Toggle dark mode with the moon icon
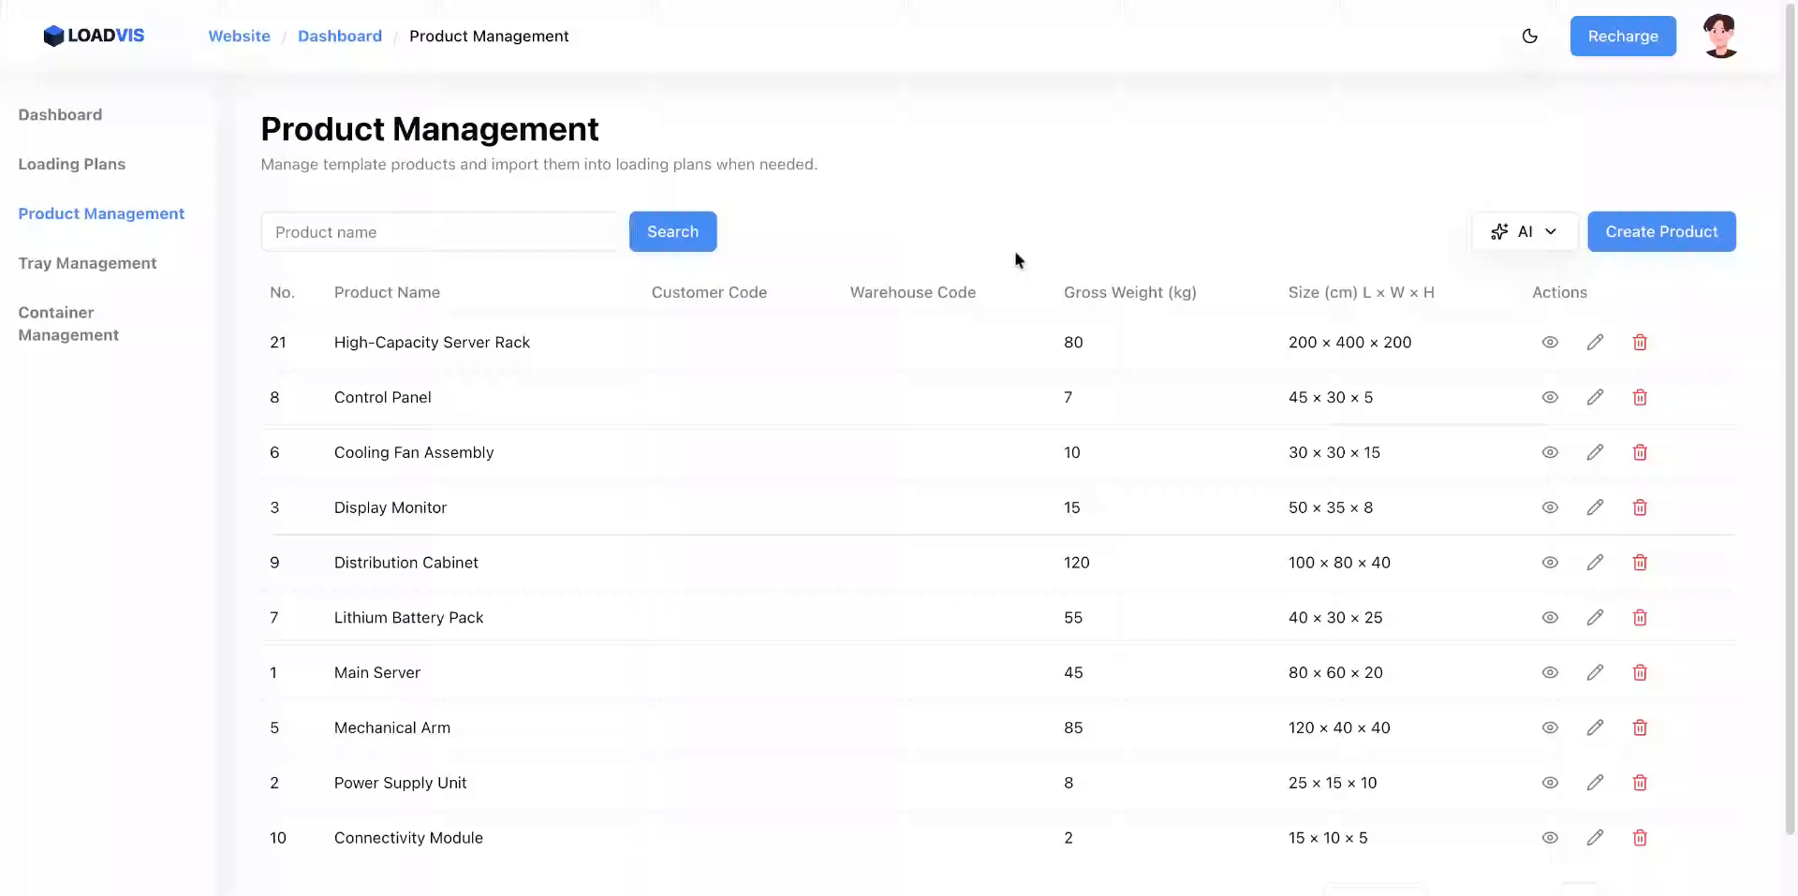Image resolution: width=1798 pixels, height=896 pixels. 1530,37
